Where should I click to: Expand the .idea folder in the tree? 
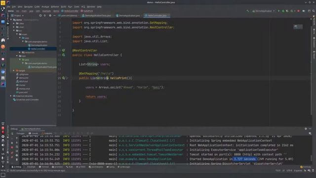click(14, 23)
